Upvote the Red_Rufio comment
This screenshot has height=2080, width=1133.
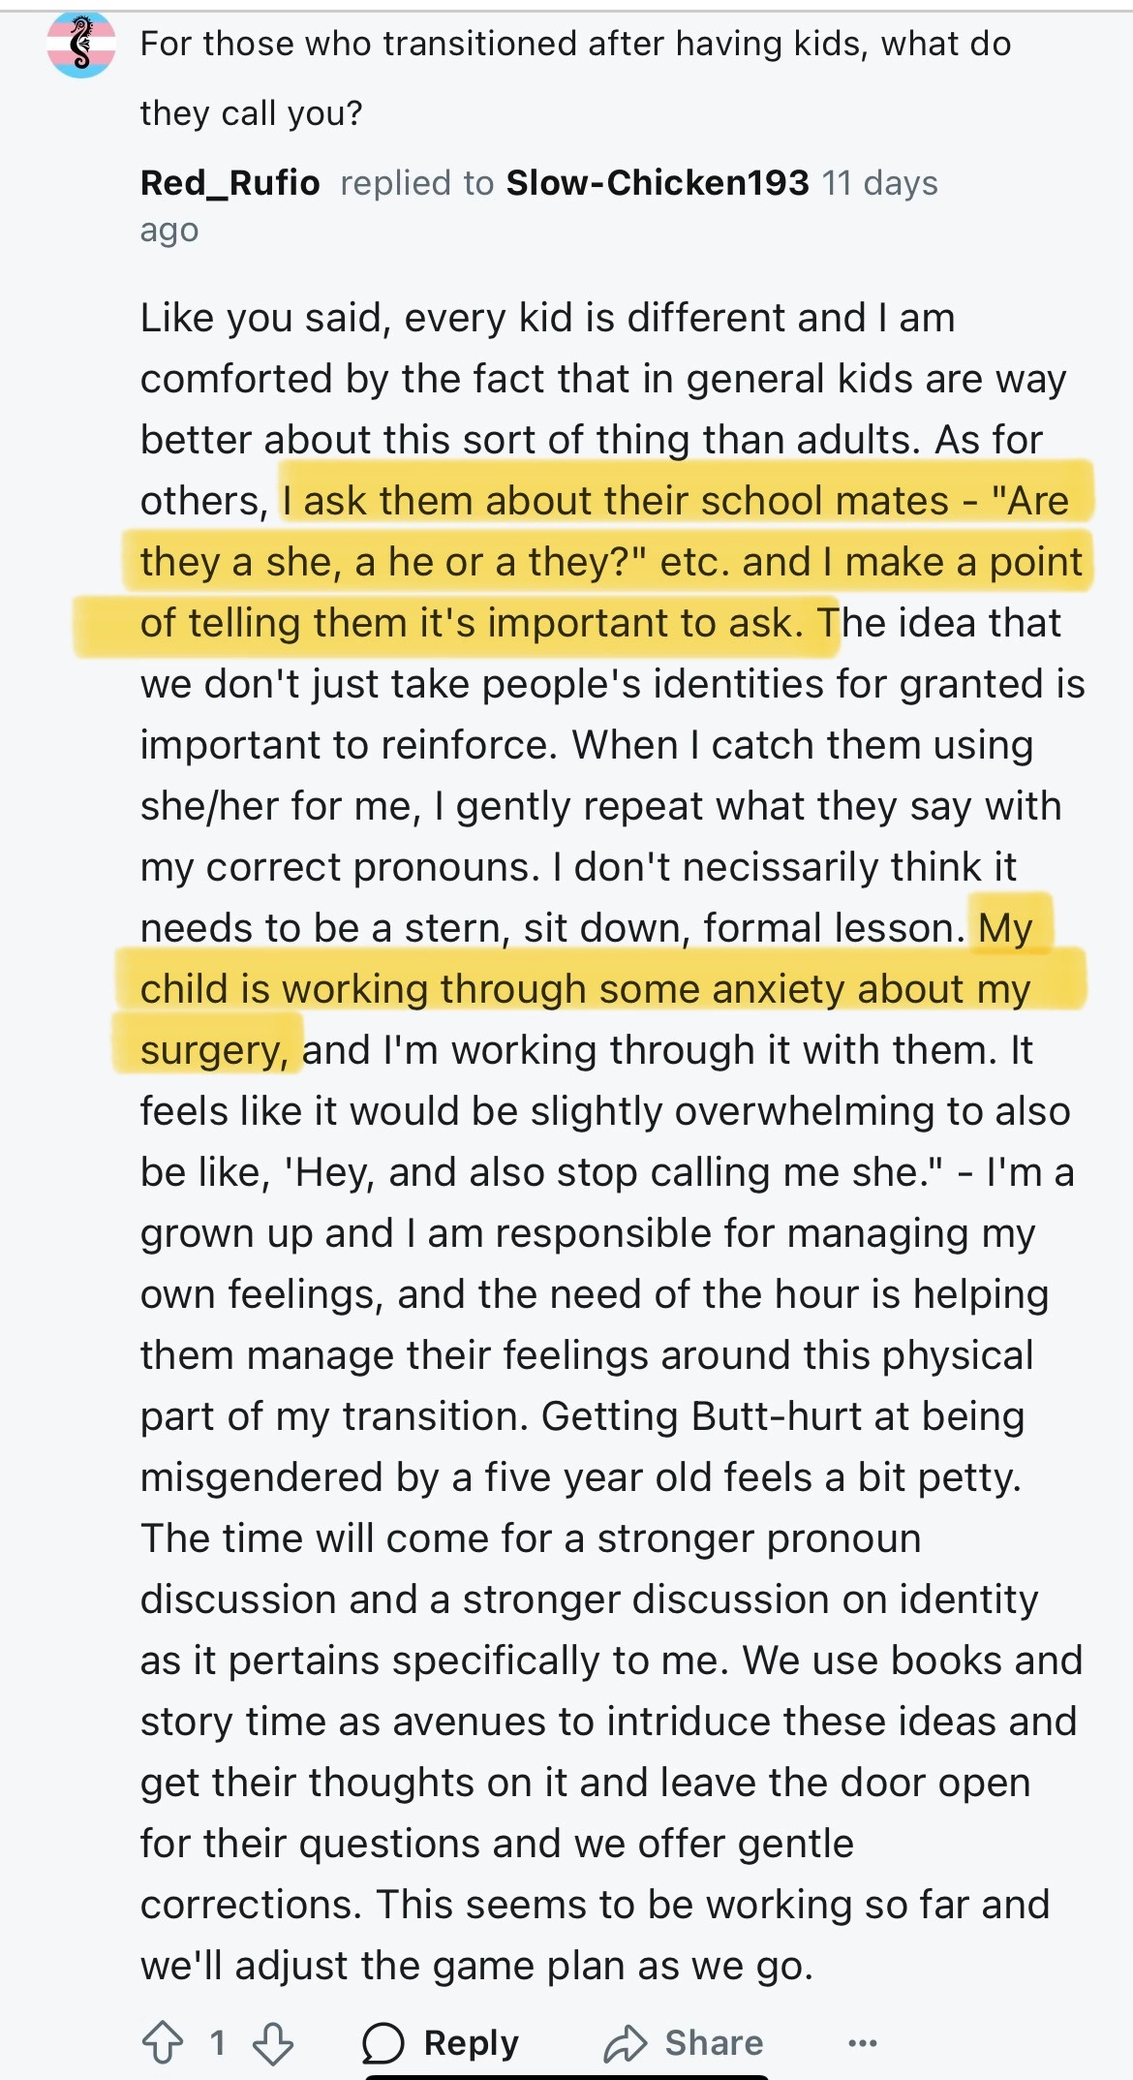click(163, 2042)
